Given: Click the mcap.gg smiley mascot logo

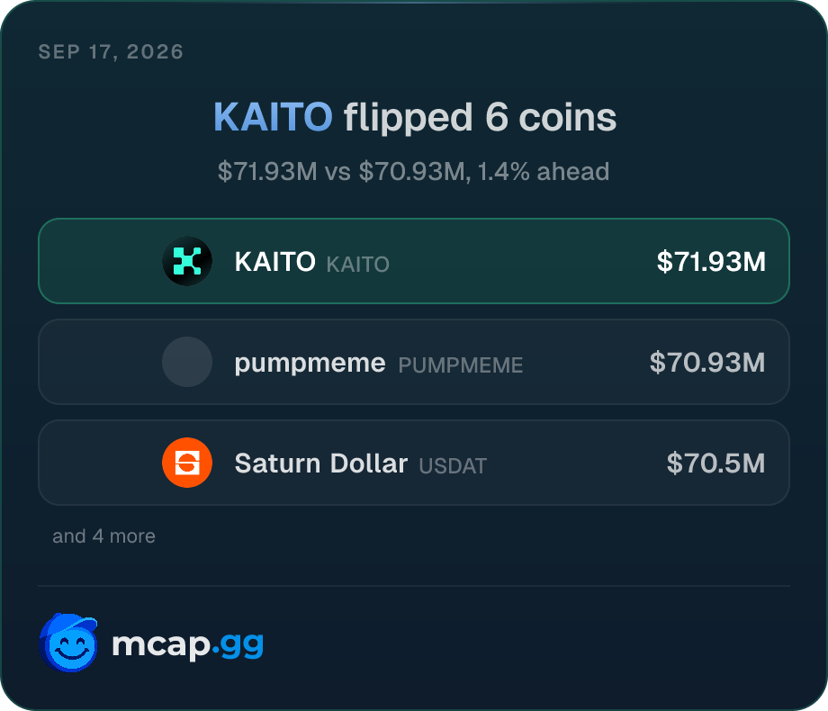Looking at the screenshot, I should click(x=68, y=643).
